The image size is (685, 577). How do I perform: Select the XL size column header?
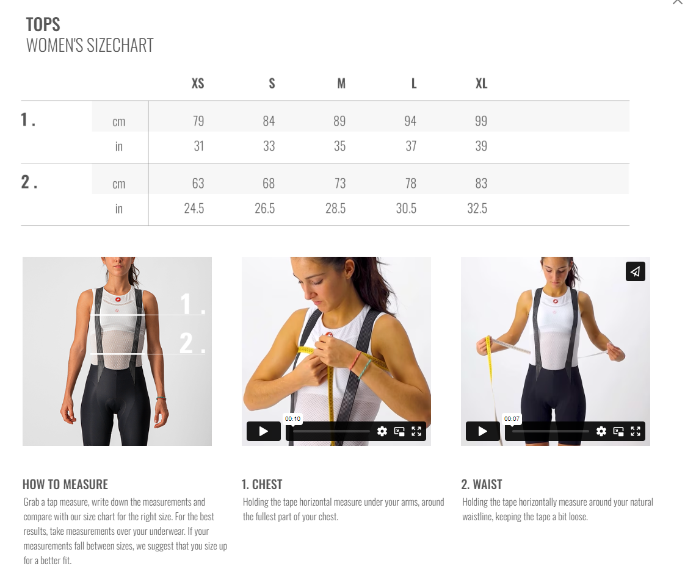[x=482, y=84]
